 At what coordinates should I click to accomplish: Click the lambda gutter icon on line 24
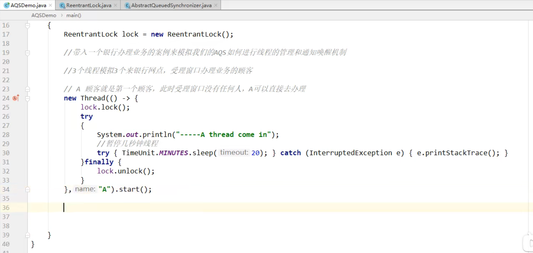pyautogui.click(x=16, y=98)
